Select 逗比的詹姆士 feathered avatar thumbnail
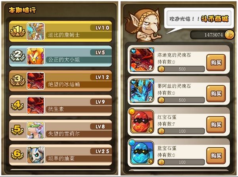This screenshot has height=177, width=238. pyautogui.click(x=36, y=31)
